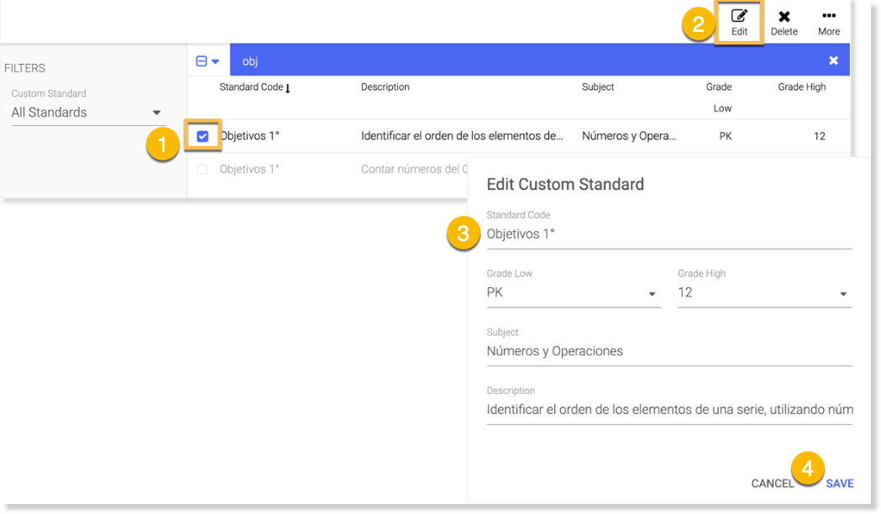
Task: Uncheck the first Objetivos 1° row checkbox
Action: click(202, 136)
